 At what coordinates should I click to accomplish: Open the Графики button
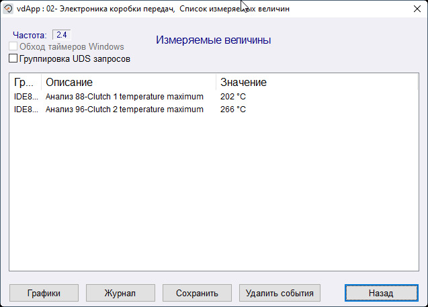tap(44, 293)
